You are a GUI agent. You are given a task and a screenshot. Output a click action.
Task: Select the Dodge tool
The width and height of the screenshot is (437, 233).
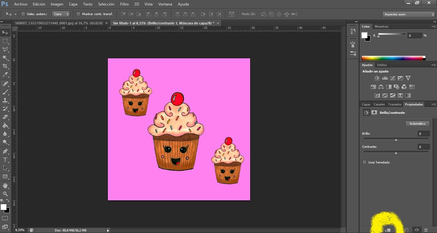[x=5, y=142]
